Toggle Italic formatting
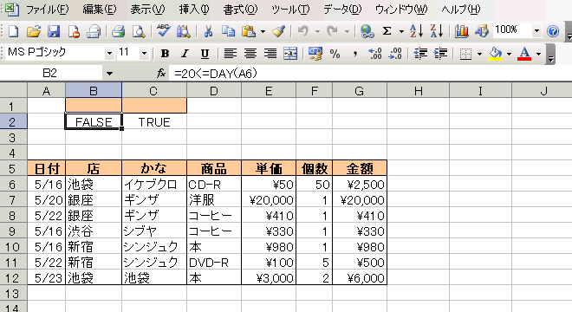The height and width of the screenshot is (312, 572). pos(185,54)
